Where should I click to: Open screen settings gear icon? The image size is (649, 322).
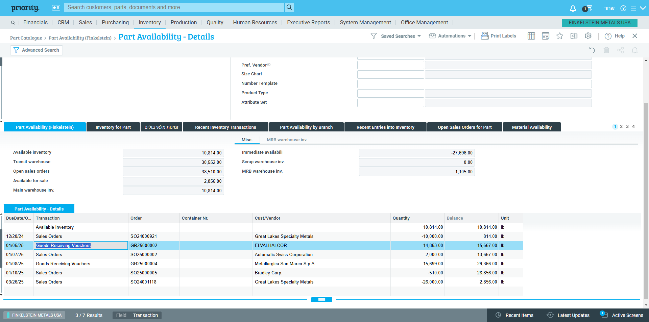pyautogui.click(x=588, y=36)
